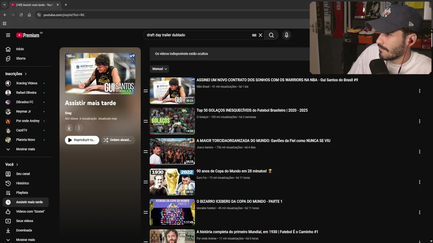The width and height of the screenshot is (433, 243).
Task: Show more items under Você
Action: (x=26, y=240)
